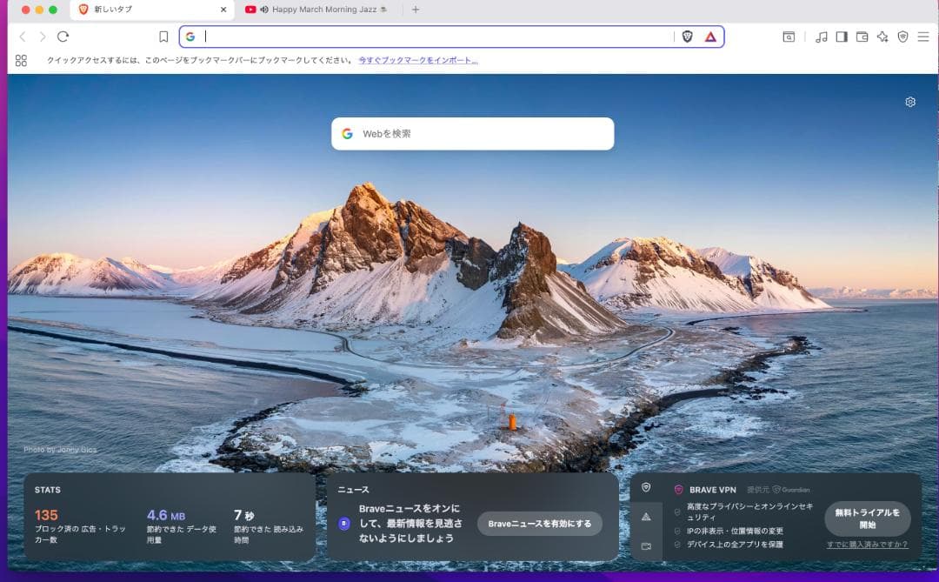Open Brave Rewards triangle icon in address bar

point(710,37)
